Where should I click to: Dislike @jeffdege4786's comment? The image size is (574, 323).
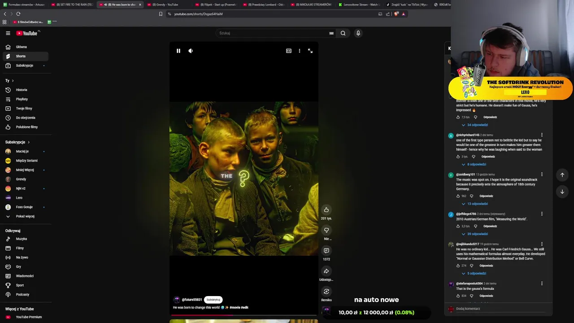point(475,226)
